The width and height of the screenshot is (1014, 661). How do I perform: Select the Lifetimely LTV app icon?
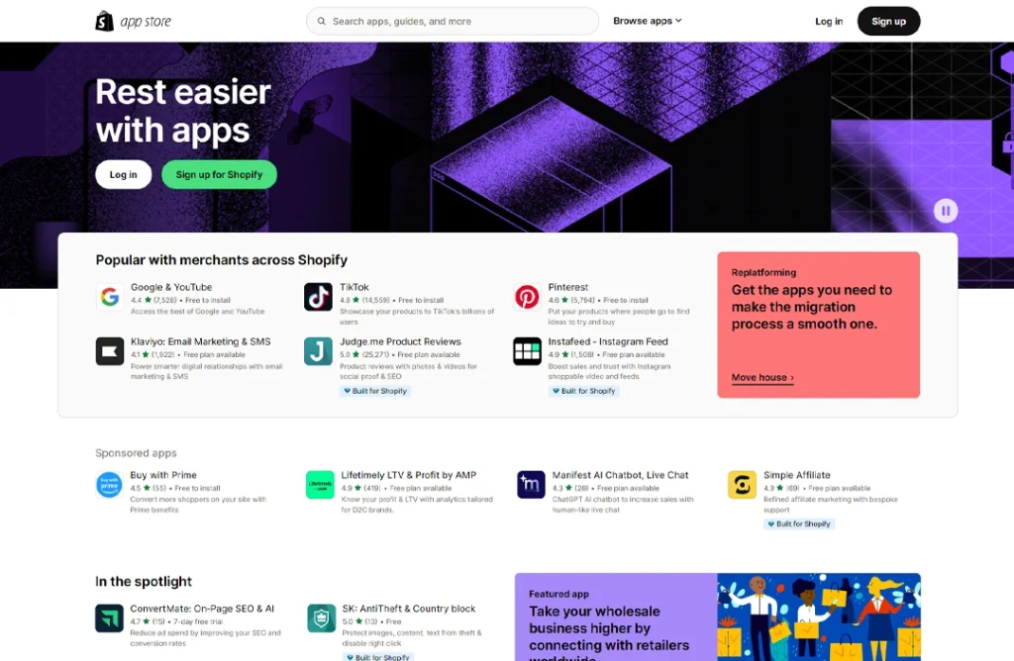[x=320, y=485]
